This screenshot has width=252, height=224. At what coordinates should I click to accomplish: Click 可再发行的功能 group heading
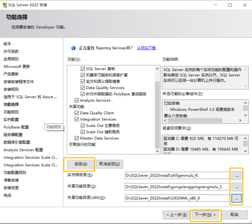pyautogui.click(x=82, y=144)
